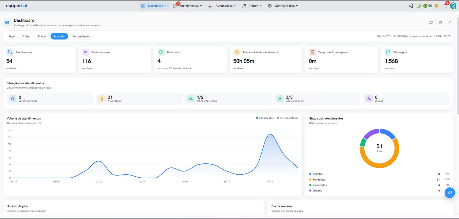Toggle the Período anterior chart legend
The image size is (459, 219).
click(287, 118)
